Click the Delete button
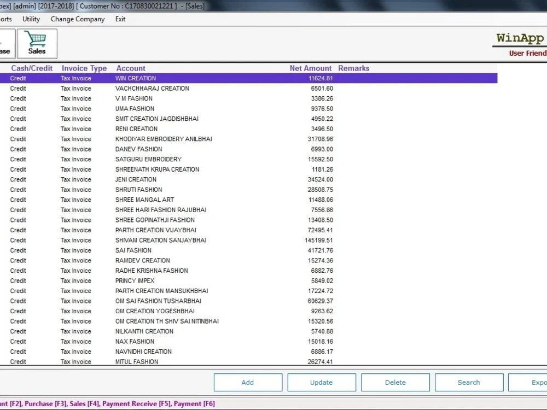This screenshot has width=547, height=410. [x=395, y=383]
